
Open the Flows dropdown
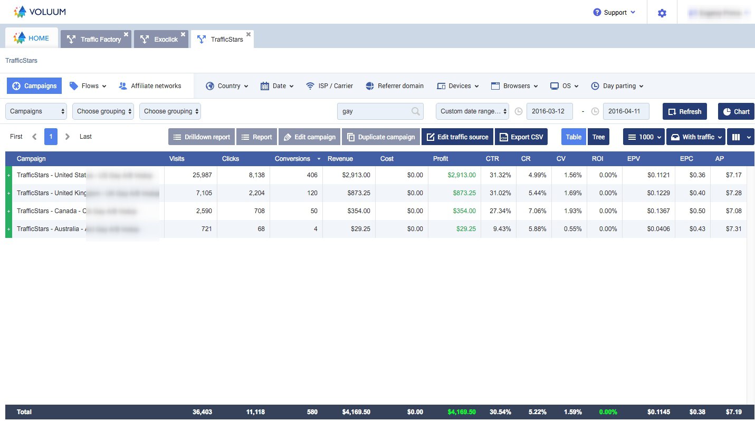(x=88, y=86)
